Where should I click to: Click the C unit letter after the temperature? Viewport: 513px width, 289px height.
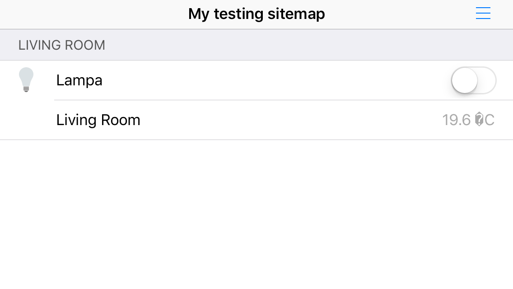tap(490, 120)
